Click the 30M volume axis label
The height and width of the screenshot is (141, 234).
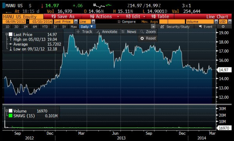point(222,109)
